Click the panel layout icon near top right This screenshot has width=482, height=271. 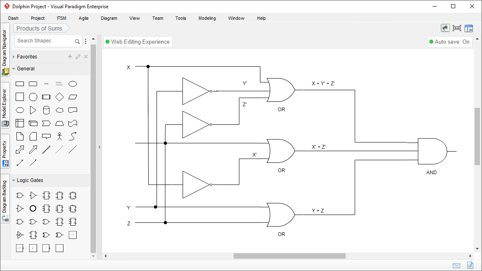pos(469,28)
